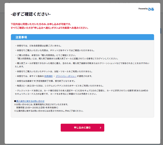Click the arrow chevron on 申し込みに進む
This screenshot has height=145, width=163.
coord(101,128)
